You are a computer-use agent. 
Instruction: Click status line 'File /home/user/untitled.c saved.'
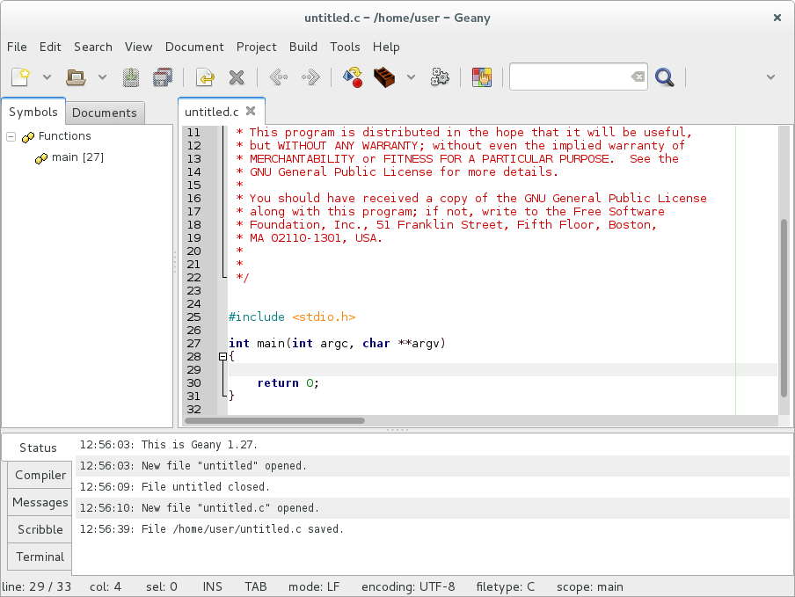coord(432,528)
